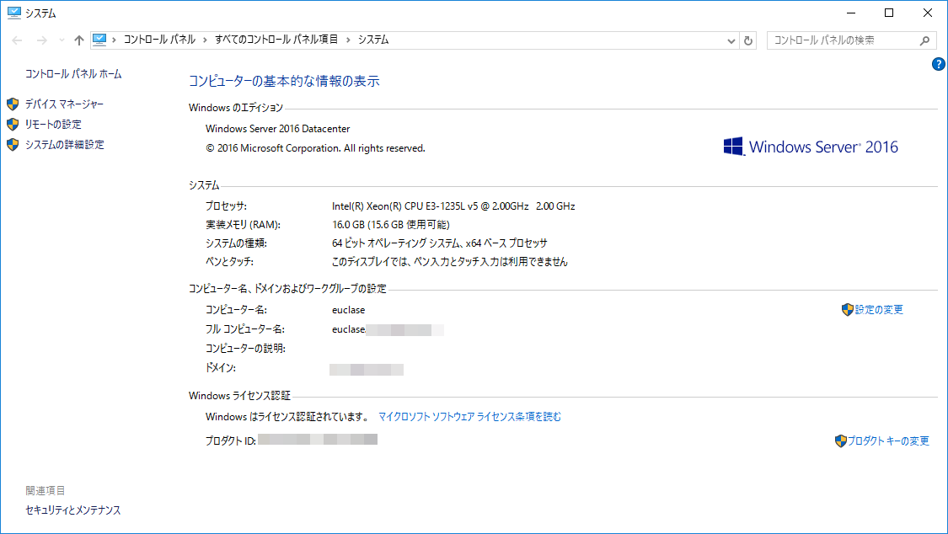
Task: Open リモートの設定 link
Action: (53, 125)
